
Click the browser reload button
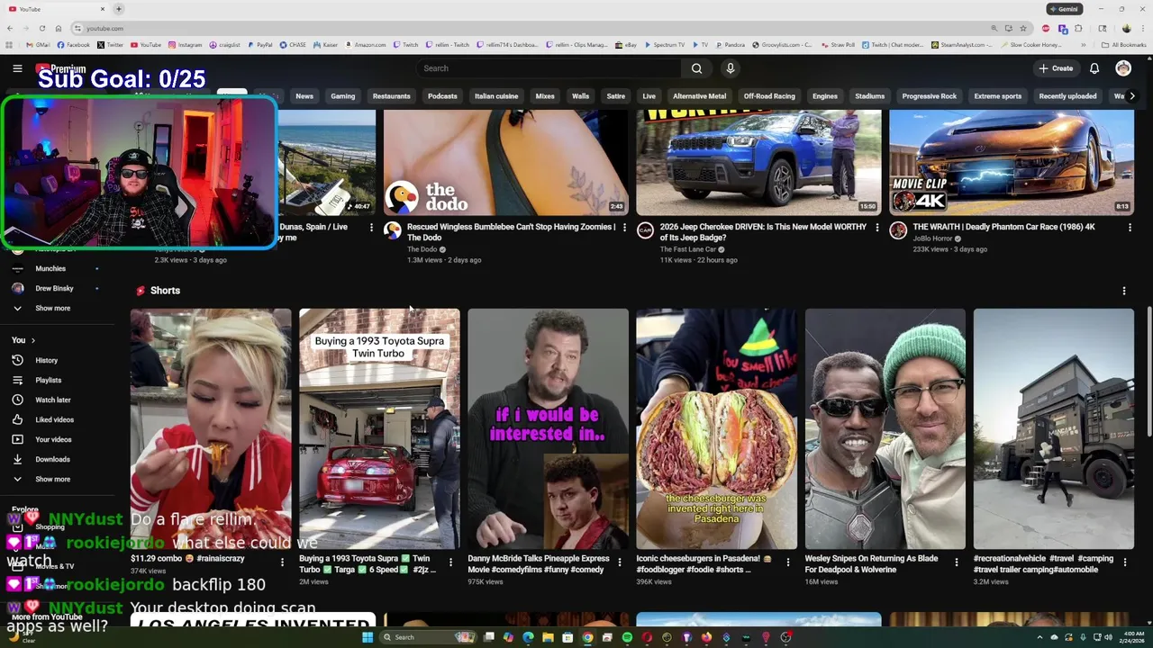(x=41, y=28)
